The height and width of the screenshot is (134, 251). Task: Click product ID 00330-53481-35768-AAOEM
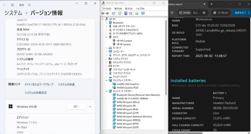point(34,54)
